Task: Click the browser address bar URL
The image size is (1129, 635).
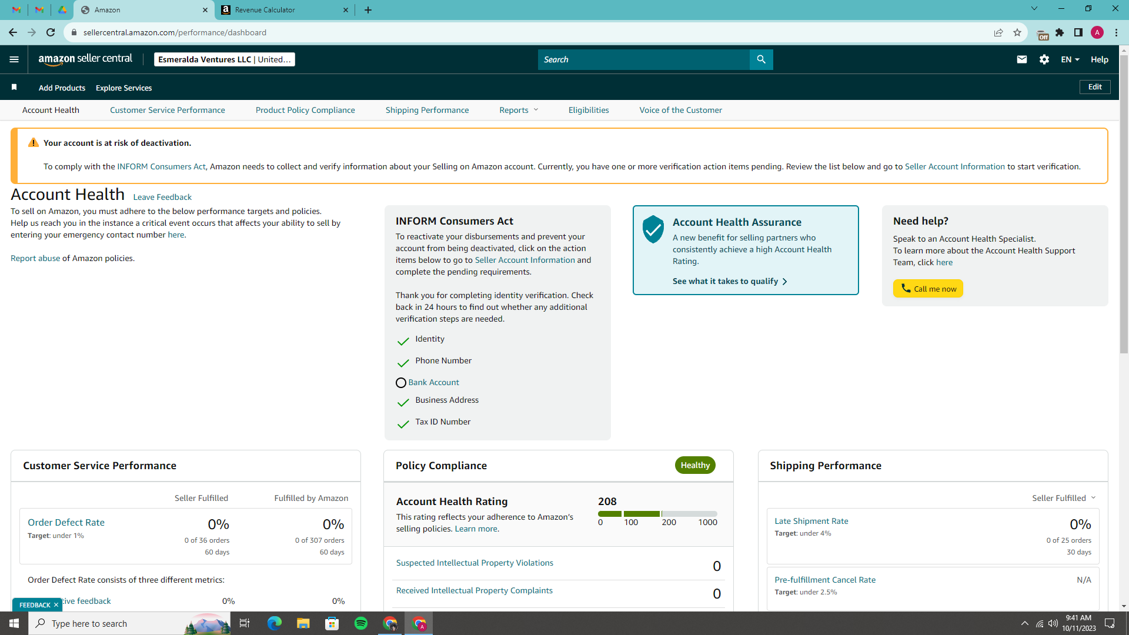Action: [175, 32]
